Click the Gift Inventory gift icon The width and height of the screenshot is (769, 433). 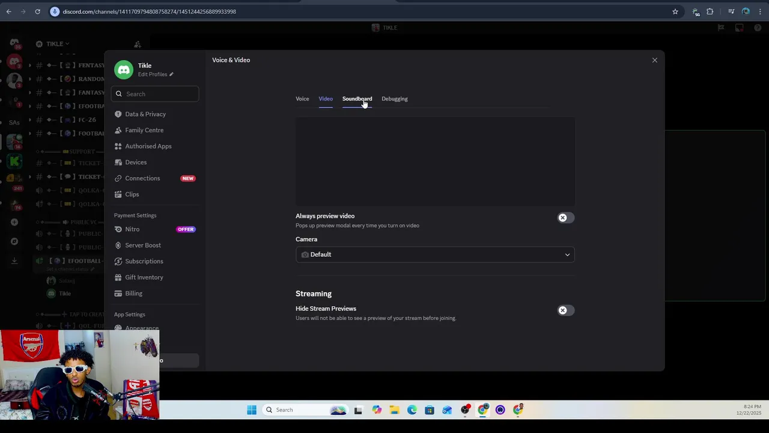click(x=118, y=277)
